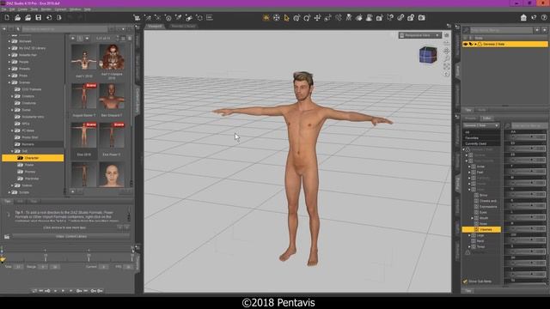Click the zoom magnifier icon beside viewport
Viewport: 550px width, 309px height.
pyautogui.click(x=447, y=58)
